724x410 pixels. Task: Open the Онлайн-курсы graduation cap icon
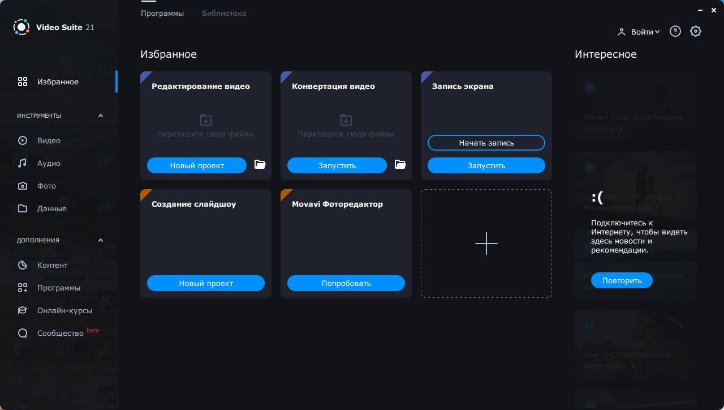23,310
